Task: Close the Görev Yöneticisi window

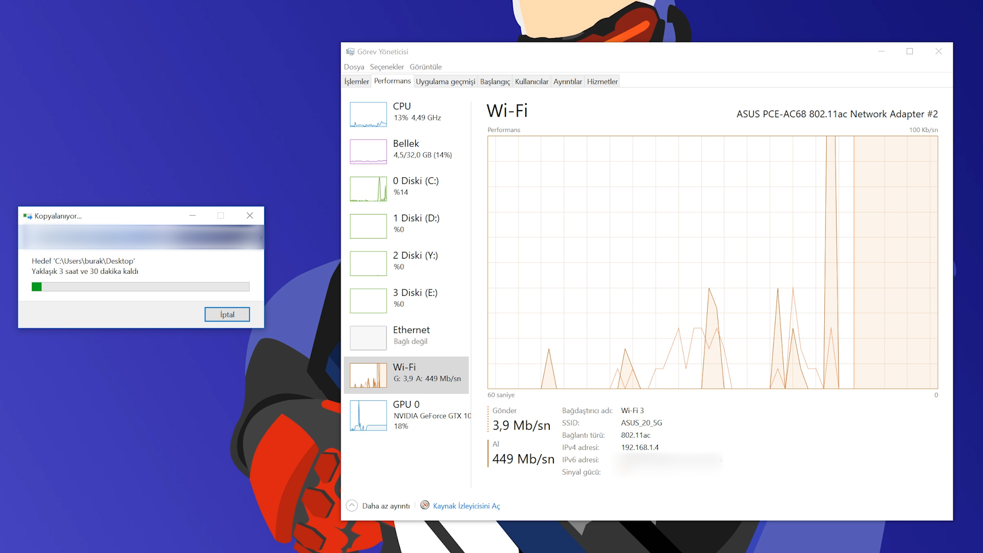Action: click(938, 51)
